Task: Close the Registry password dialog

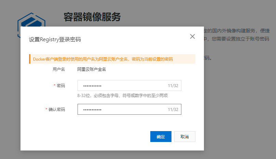Action: tap(192, 36)
